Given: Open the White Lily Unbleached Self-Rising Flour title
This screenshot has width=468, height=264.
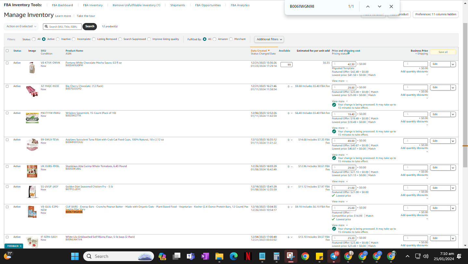Looking at the screenshot, I should point(100,237).
